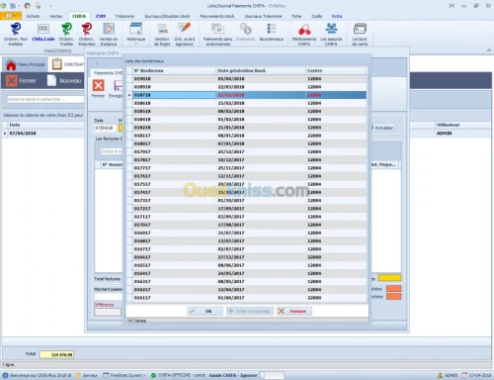The width and height of the screenshot is (494, 380).
Task: Click the Menu Principal home icon
Action: click(11, 64)
